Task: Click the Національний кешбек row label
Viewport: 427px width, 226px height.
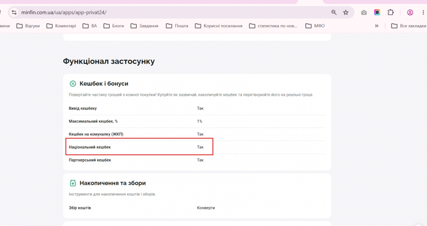Action: (x=90, y=147)
